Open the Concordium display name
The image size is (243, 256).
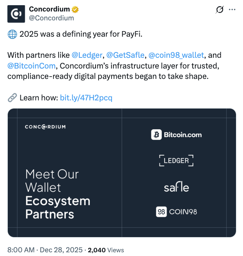(49, 9)
